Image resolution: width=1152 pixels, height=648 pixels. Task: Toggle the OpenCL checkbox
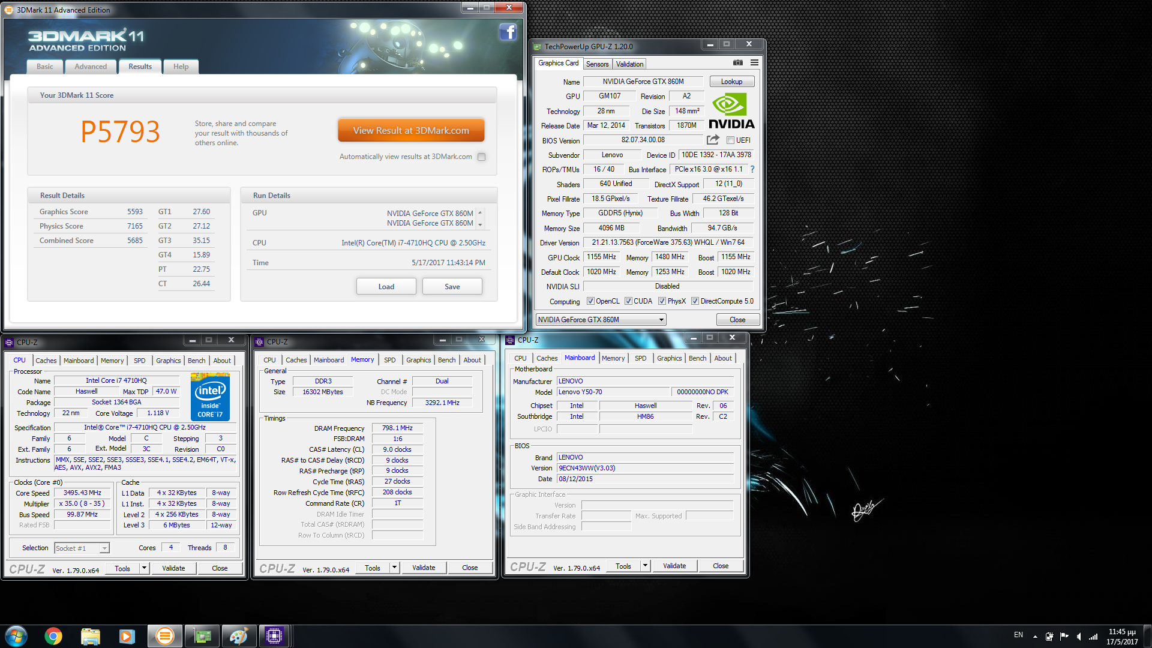(x=590, y=301)
